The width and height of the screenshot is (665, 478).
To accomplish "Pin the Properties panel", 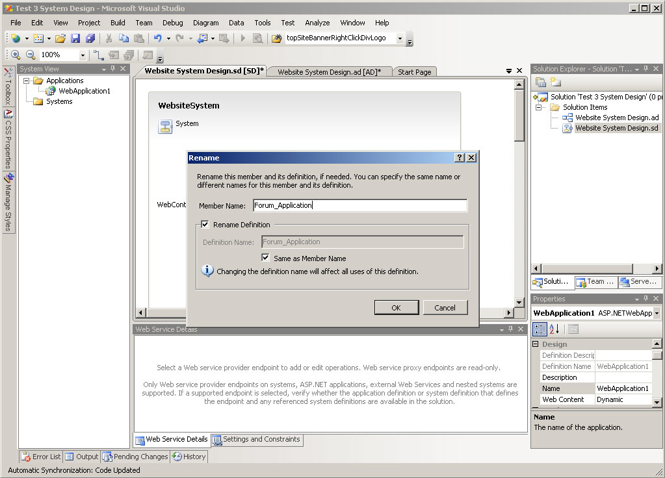I will pyautogui.click(x=646, y=299).
